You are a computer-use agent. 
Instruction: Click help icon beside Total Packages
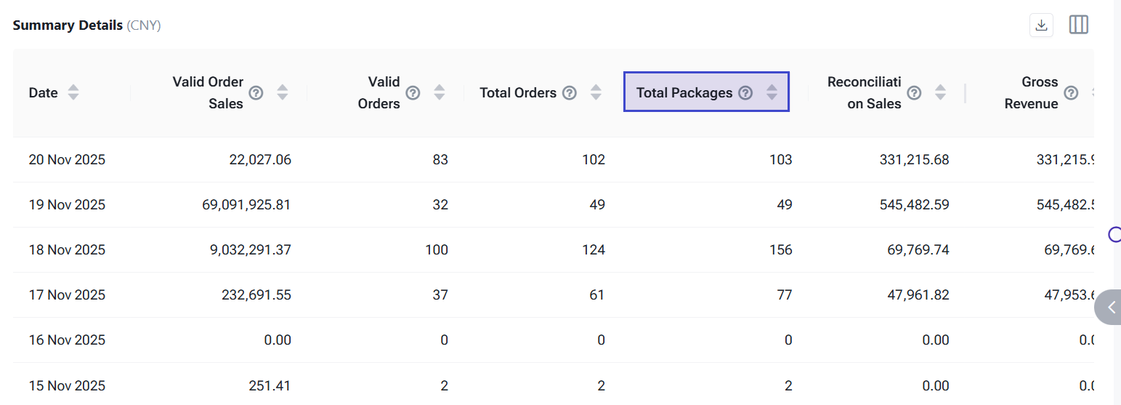pyautogui.click(x=745, y=92)
